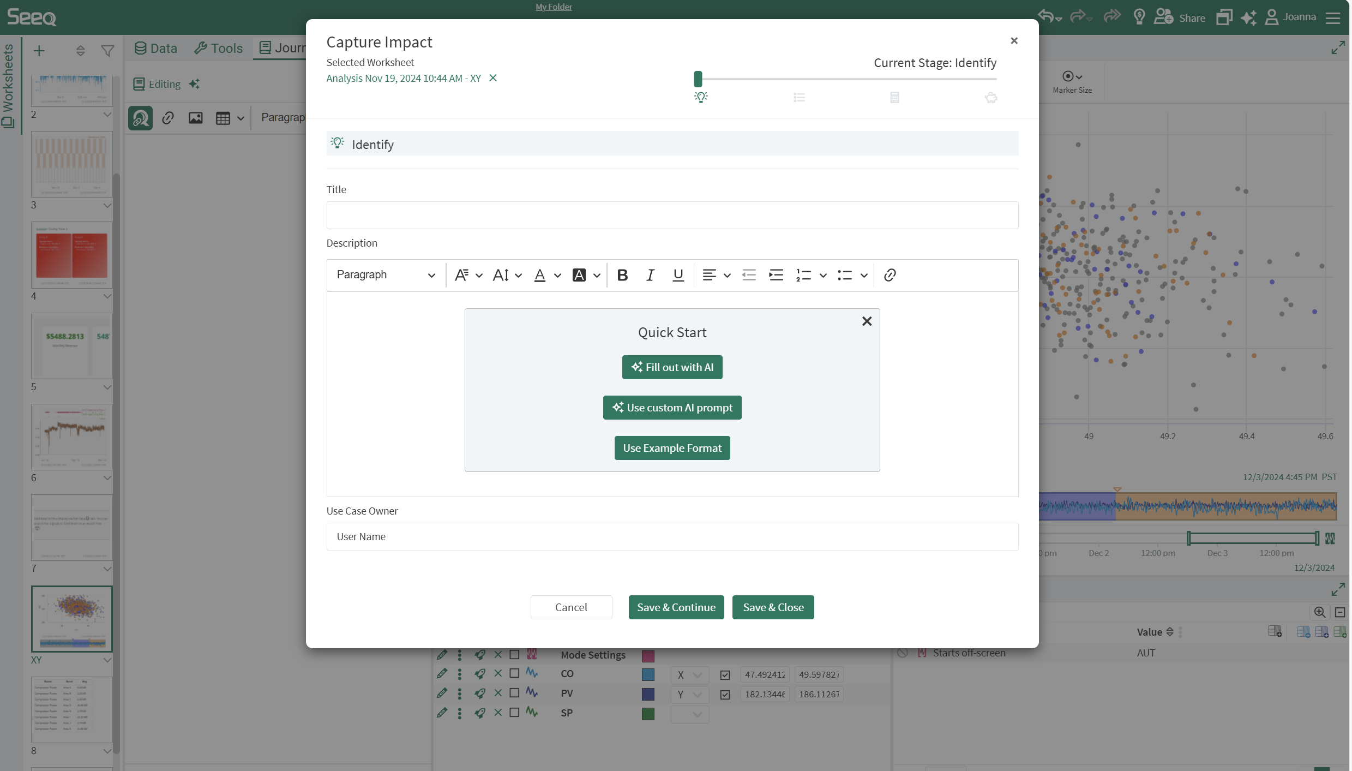Click the Bold formatting icon
This screenshot has width=1352, height=771.
pos(622,275)
